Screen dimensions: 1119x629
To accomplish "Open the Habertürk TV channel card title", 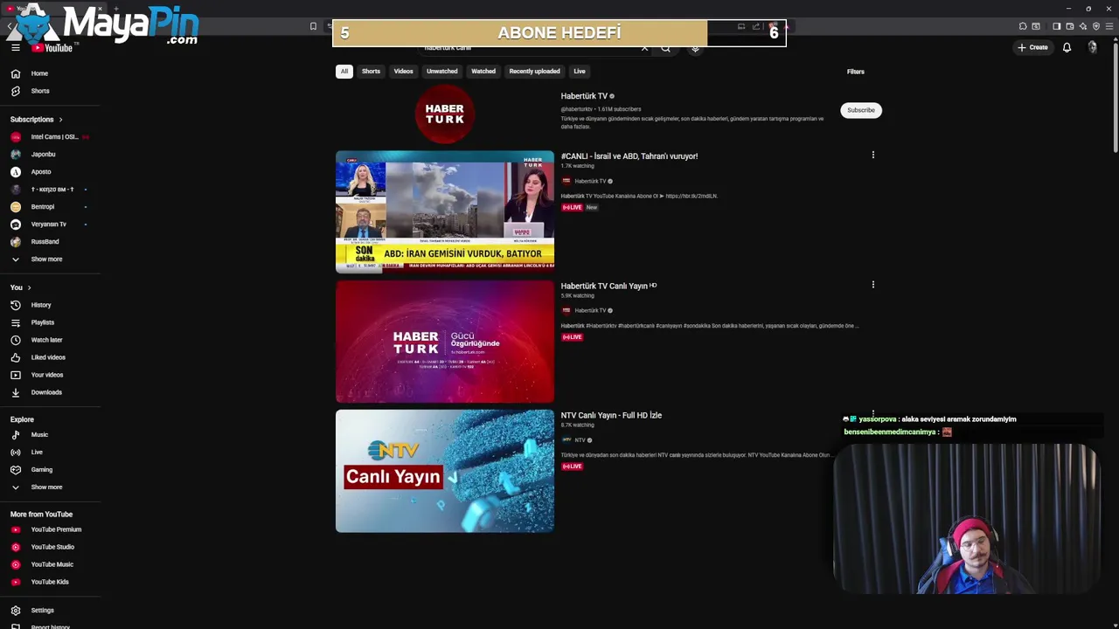I will pos(584,96).
